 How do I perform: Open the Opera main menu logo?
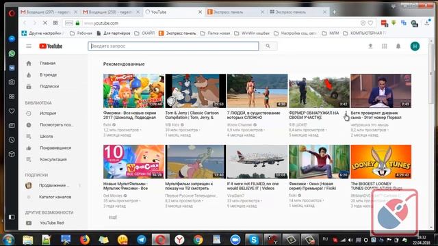(12, 13)
